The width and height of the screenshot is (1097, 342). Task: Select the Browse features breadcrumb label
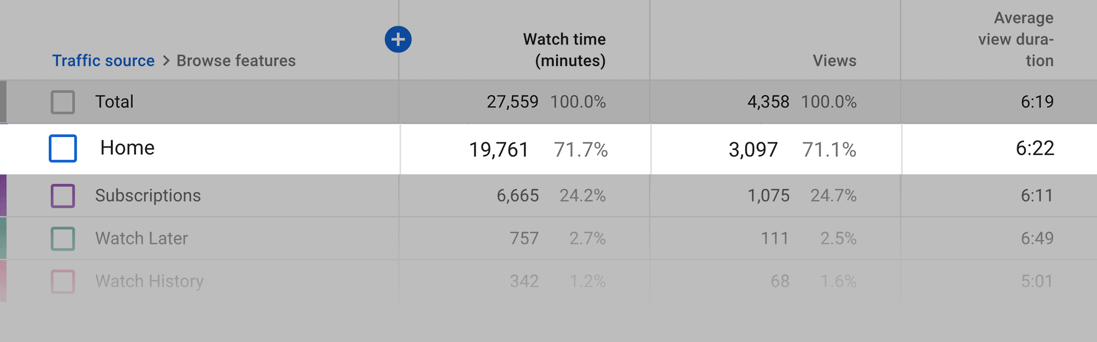(236, 61)
